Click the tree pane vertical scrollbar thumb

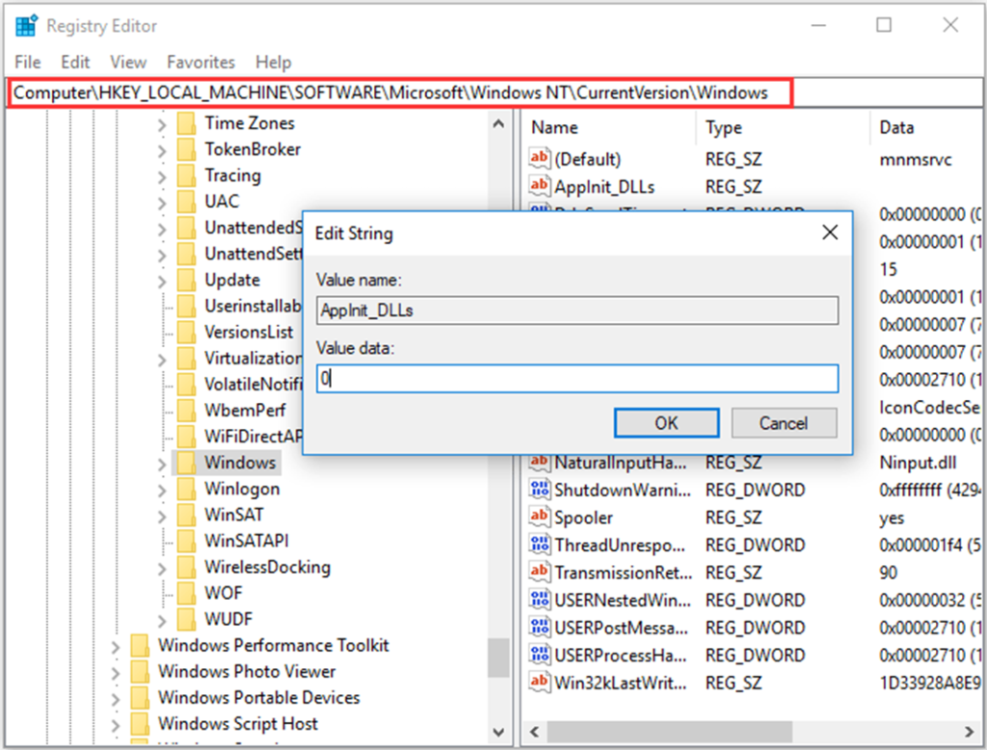(498, 658)
